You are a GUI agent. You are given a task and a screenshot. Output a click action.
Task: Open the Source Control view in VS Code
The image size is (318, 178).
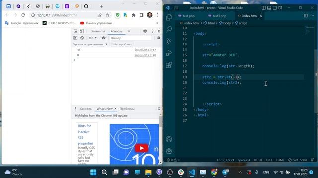click(169, 41)
